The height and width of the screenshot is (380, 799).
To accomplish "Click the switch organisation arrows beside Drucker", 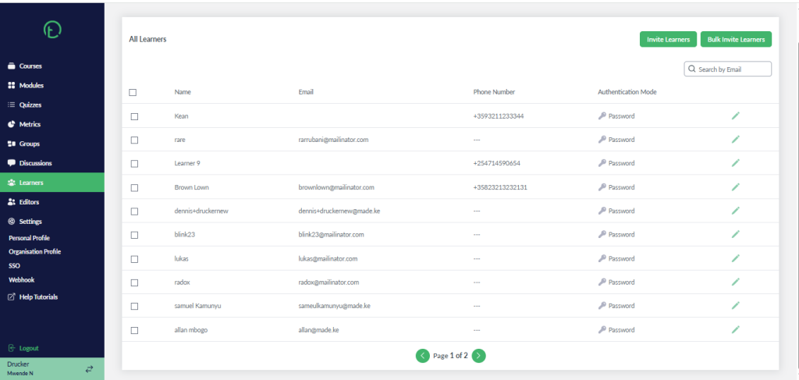I will pos(89,369).
